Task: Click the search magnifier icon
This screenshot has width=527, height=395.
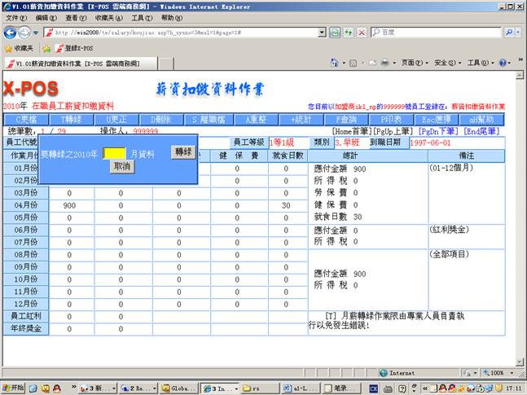Action: pyautogui.click(x=508, y=33)
